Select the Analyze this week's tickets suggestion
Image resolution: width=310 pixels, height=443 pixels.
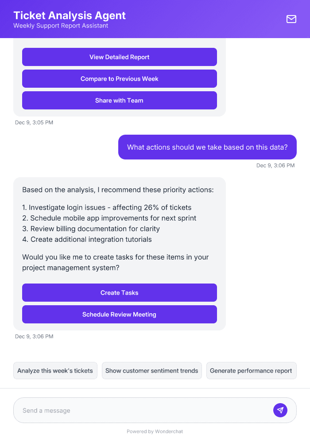(x=55, y=370)
